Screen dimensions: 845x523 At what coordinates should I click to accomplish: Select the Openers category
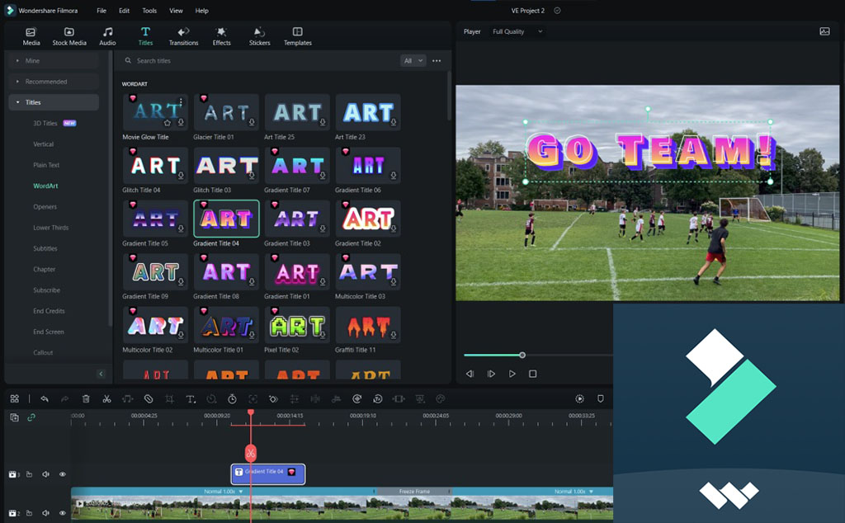click(x=45, y=207)
